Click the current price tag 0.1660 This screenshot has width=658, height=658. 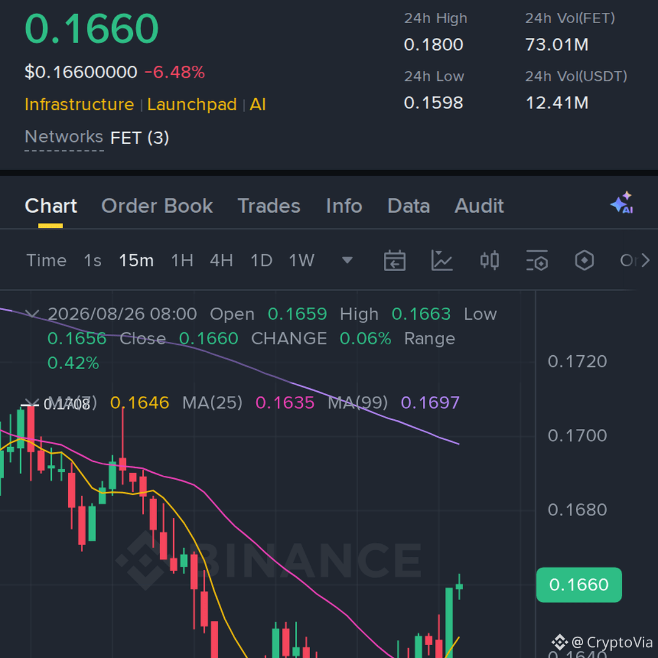tap(579, 584)
